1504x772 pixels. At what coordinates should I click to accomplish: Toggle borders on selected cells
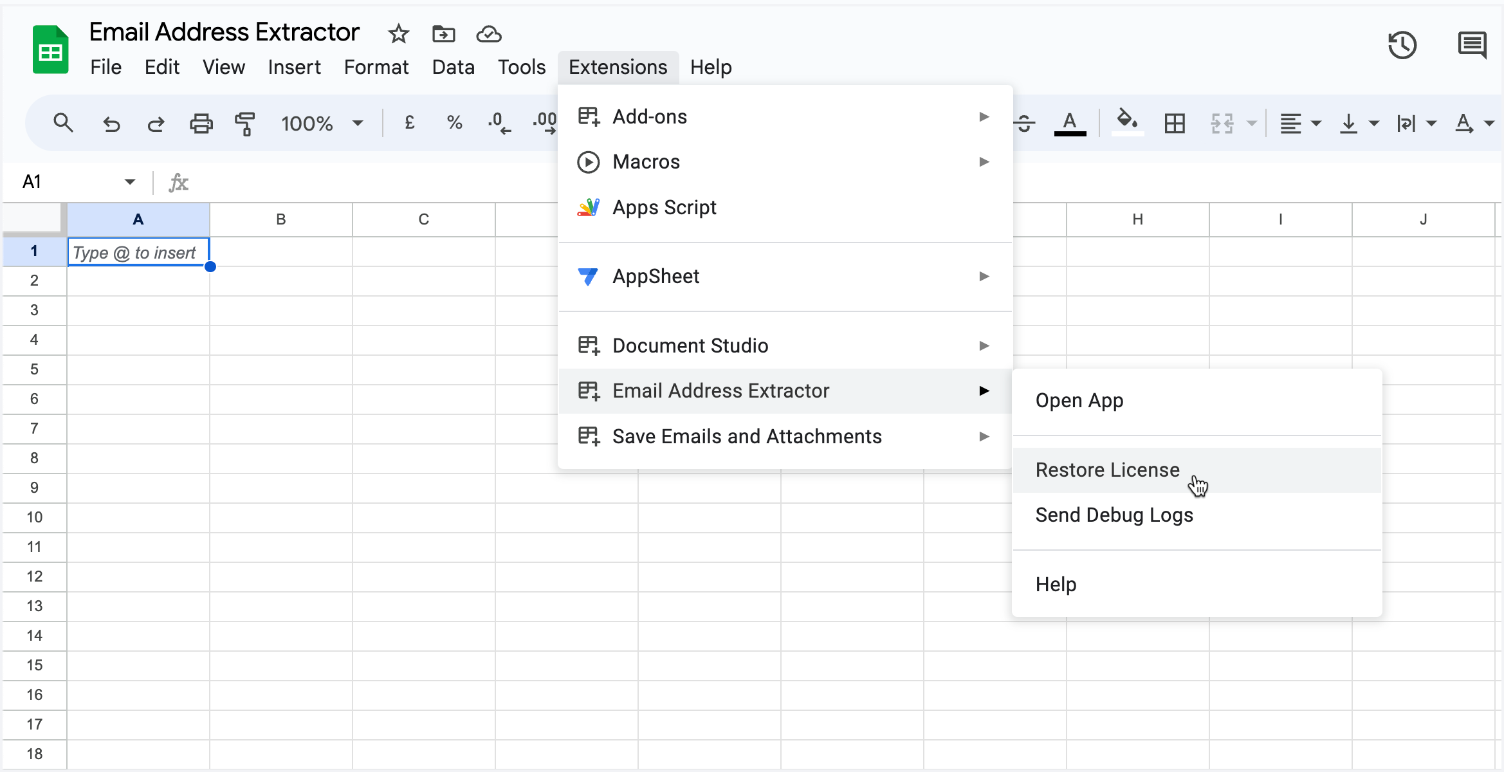[x=1174, y=123]
